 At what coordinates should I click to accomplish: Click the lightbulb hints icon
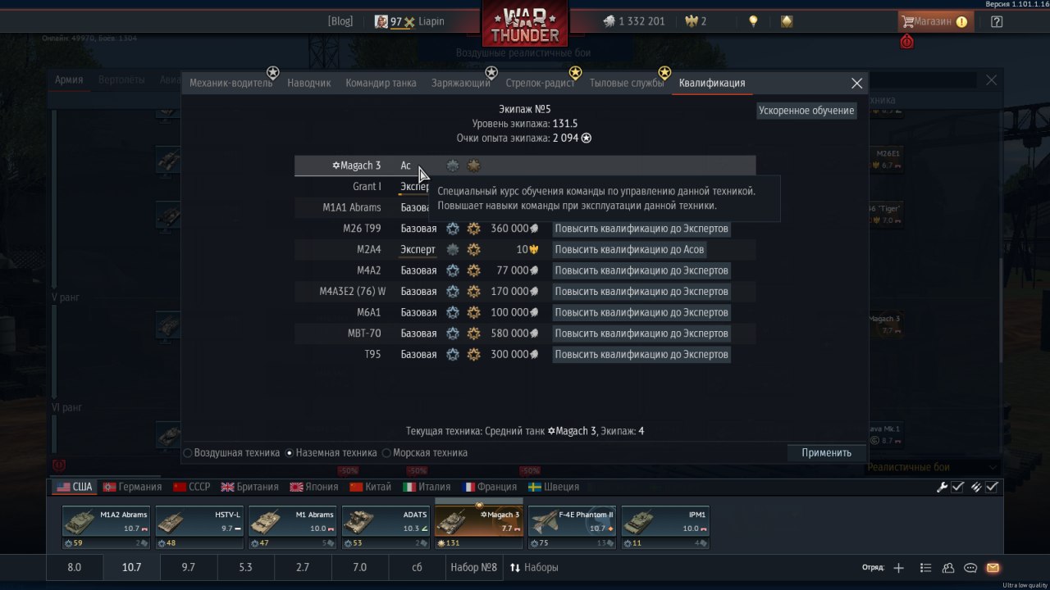(x=753, y=21)
